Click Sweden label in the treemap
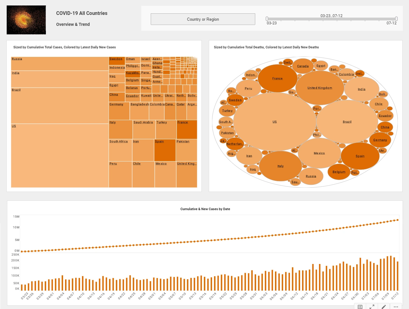 (117, 59)
